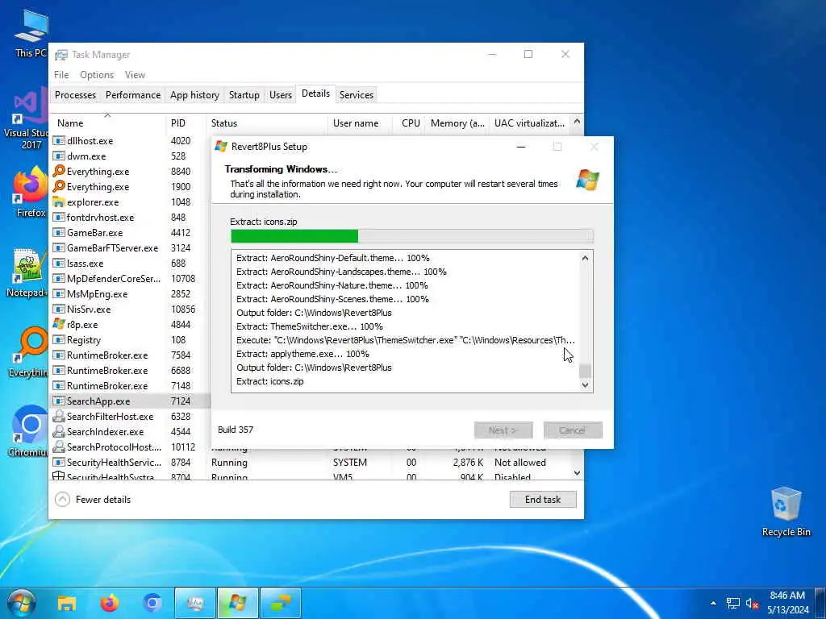Sort processes by PID column
The height and width of the screenshot is (619, 826).
(x=186, y=123)
